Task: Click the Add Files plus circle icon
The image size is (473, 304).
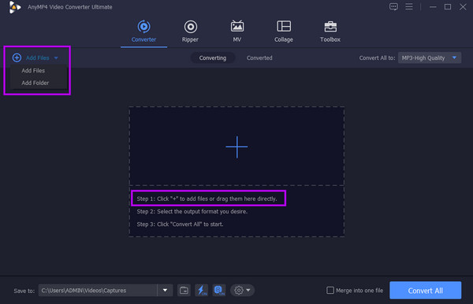Action: pyautogui.click(x=17, y=57)
